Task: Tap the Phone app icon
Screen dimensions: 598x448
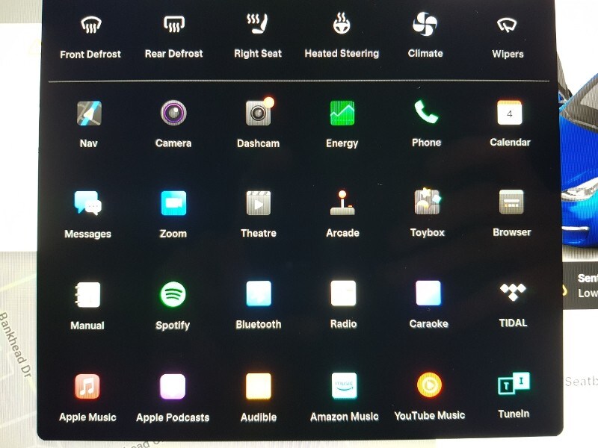Action: coord(426,113)
